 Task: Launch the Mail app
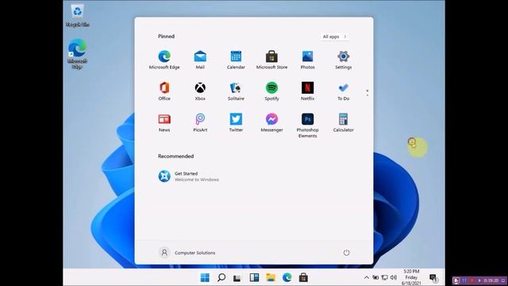pos(200,60)
